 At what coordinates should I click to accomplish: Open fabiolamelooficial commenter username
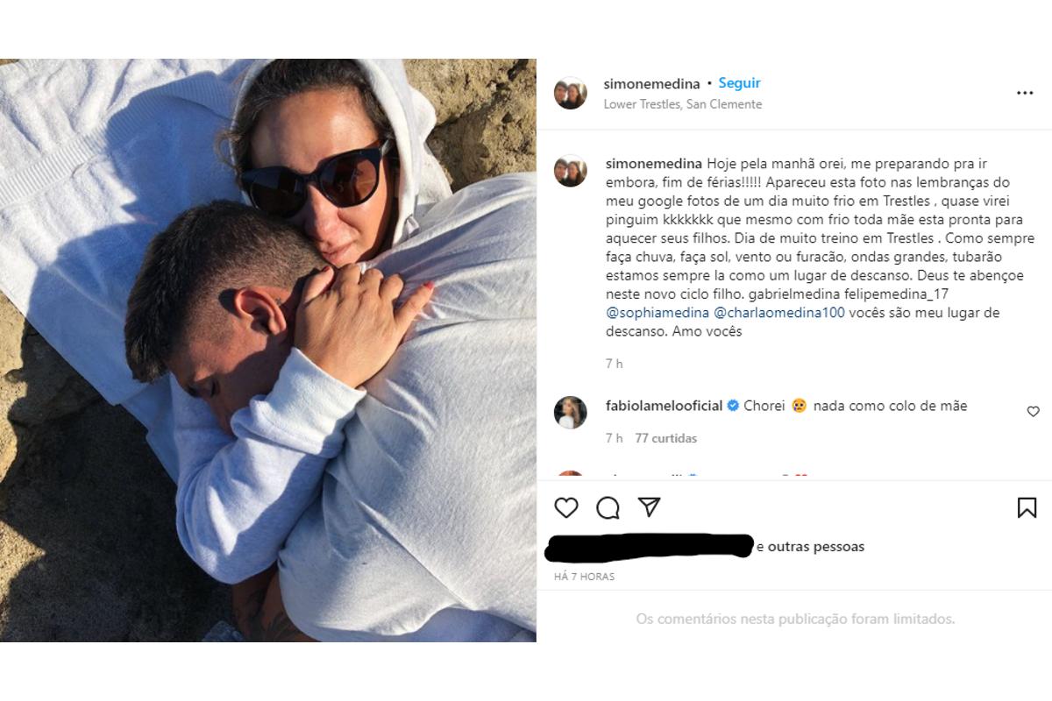[x=664, y=406]
